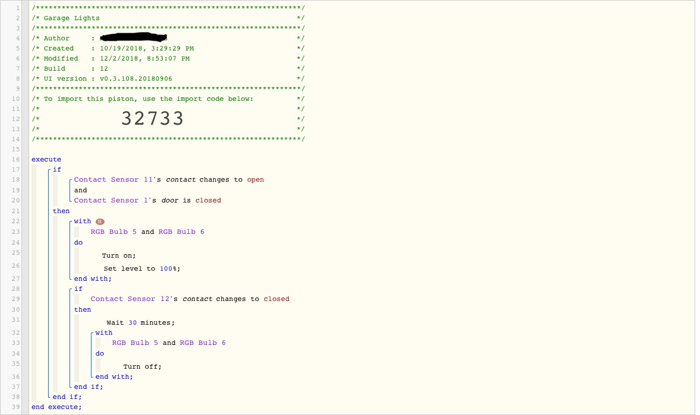Click the N badge beside the first with
The image size is (700, 415).
tap(100, 221)
